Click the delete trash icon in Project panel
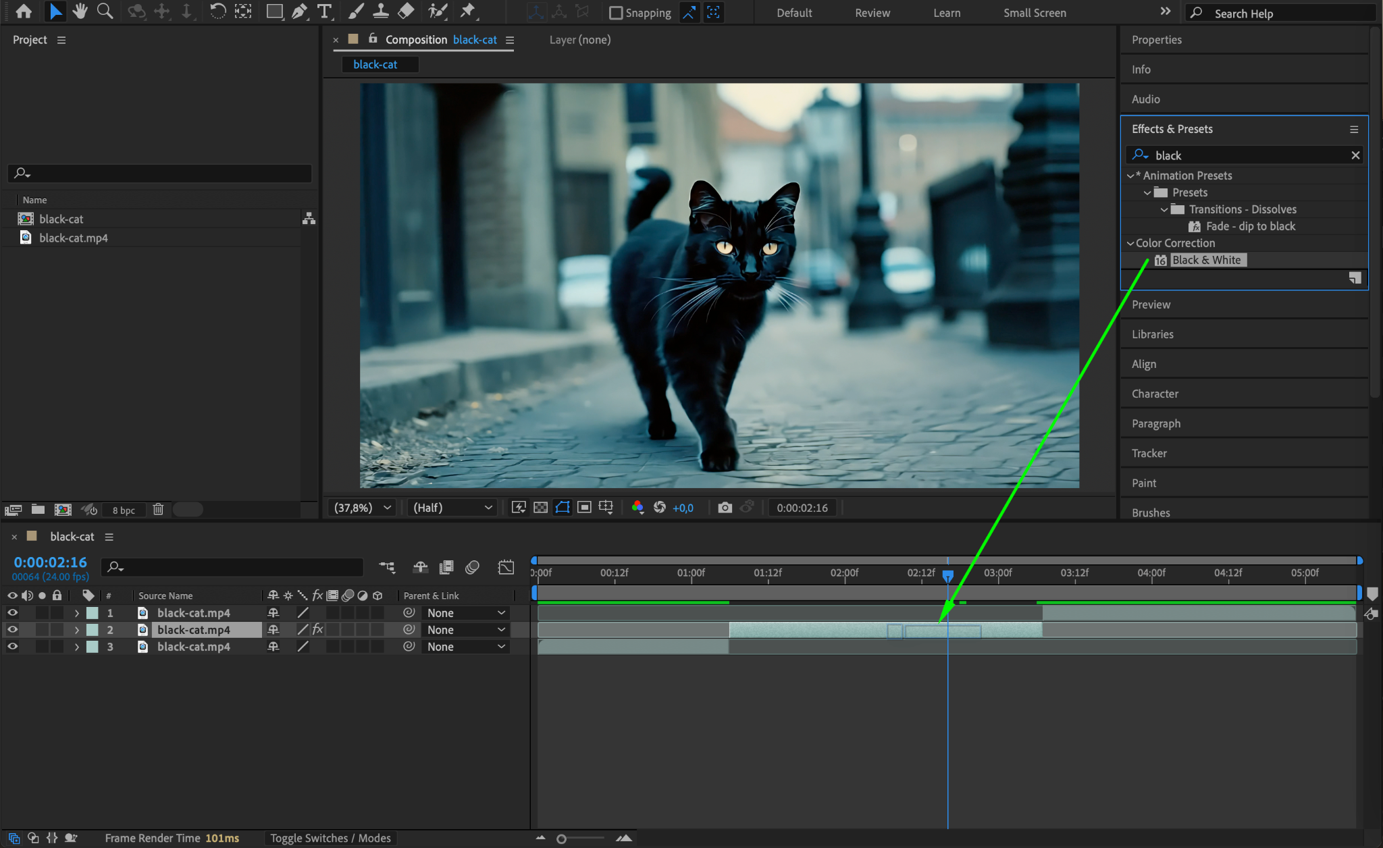The height and width of the screenshot is (848, 1383). point(158,510)
